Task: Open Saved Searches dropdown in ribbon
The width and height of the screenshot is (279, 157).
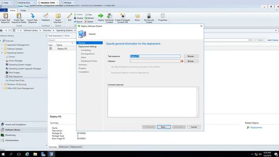Action: [58, 18]
